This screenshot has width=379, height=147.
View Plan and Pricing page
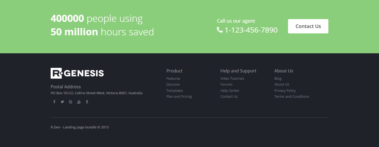179,97
